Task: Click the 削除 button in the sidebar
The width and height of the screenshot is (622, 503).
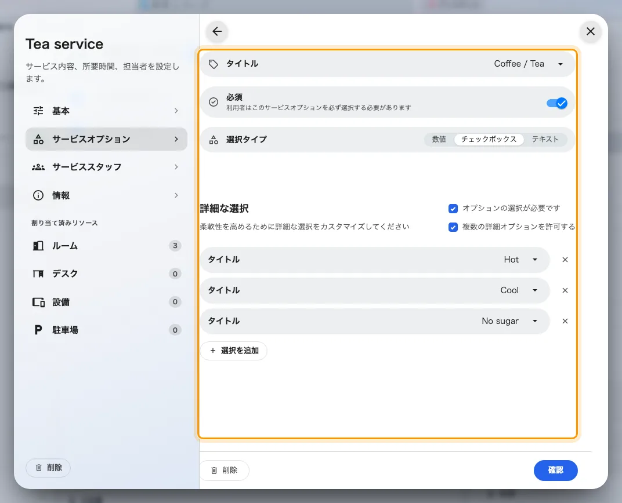Action: (48, 468)
